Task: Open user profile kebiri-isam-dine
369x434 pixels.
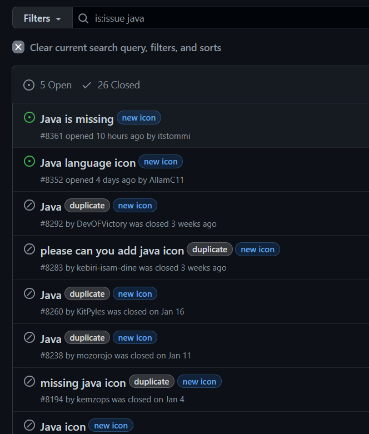Action: point(107,268)
